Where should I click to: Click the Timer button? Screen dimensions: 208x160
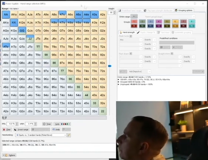(47, 124)
